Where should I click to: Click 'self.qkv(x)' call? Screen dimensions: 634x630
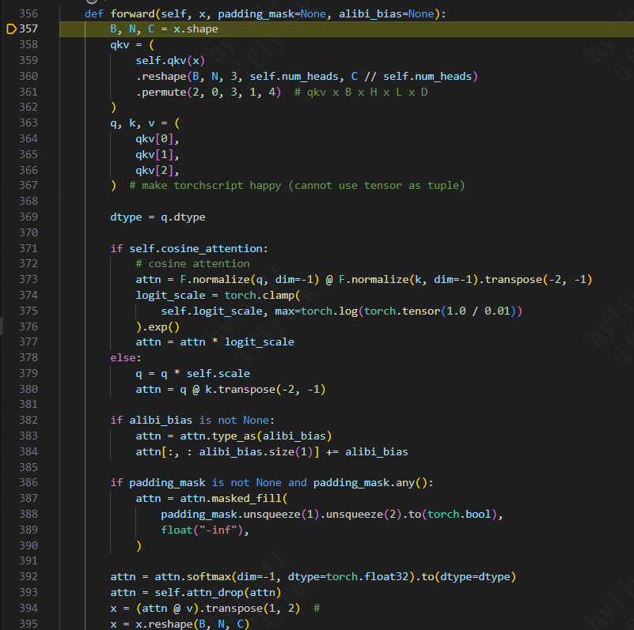click(x=170, y=61)
